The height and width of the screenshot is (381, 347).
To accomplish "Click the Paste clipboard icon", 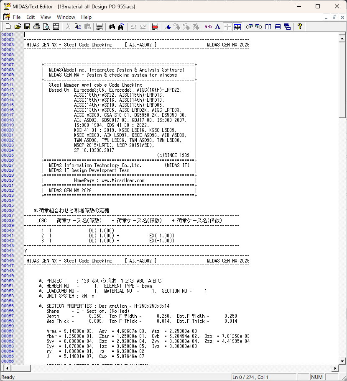I will point(88,26).
